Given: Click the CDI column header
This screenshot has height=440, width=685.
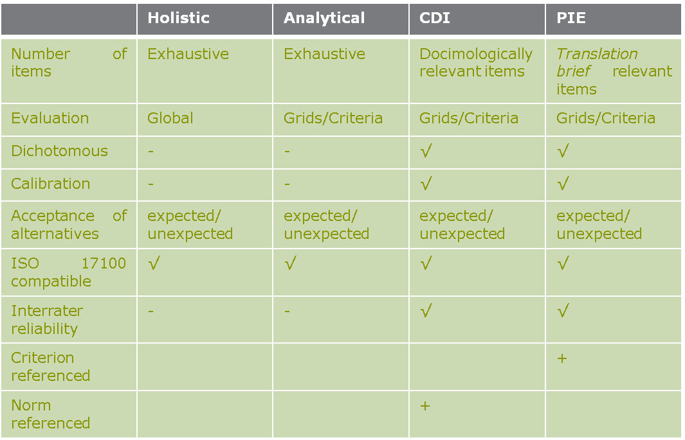Looking at the screenshot, I should click(x=435, y=18).
